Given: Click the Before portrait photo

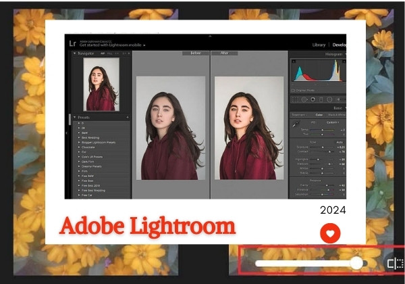Looking at the screenshot, I should 171,128.
